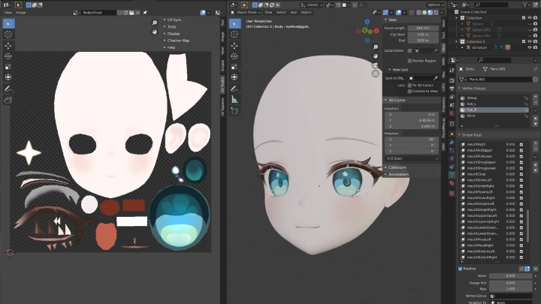
Task: Select the Rotate tool in the UV editor
Action: pos(8,56)
